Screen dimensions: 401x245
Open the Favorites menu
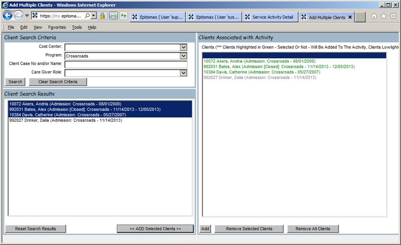pyautogui.click(x=57, y=27)
